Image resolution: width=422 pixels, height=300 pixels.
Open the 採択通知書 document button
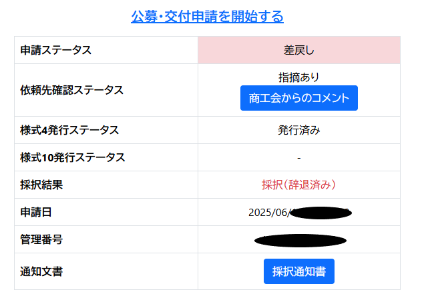coord(298,271)
